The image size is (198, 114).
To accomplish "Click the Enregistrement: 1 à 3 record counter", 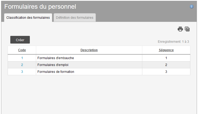I will pos(173,42).
